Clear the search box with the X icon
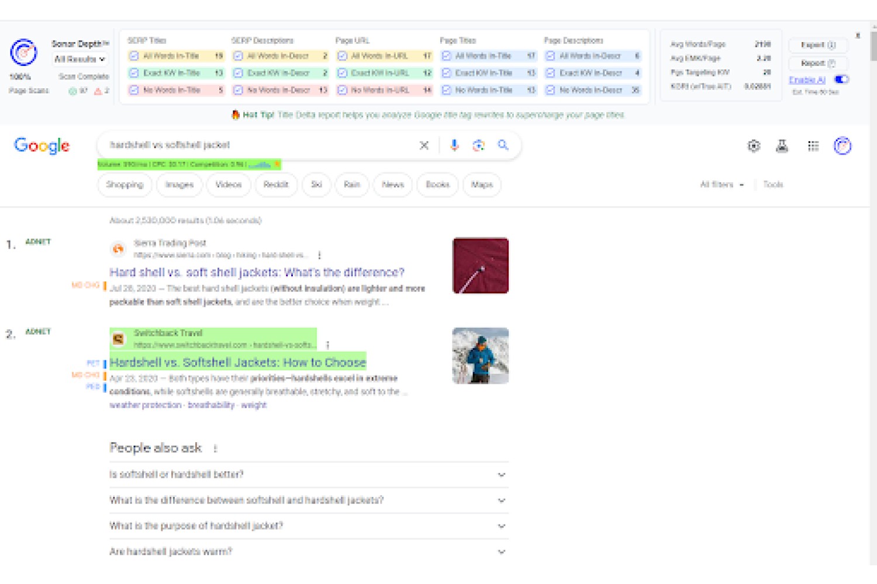877x584 pixels. pyautogui.click(x=424, y=145)
